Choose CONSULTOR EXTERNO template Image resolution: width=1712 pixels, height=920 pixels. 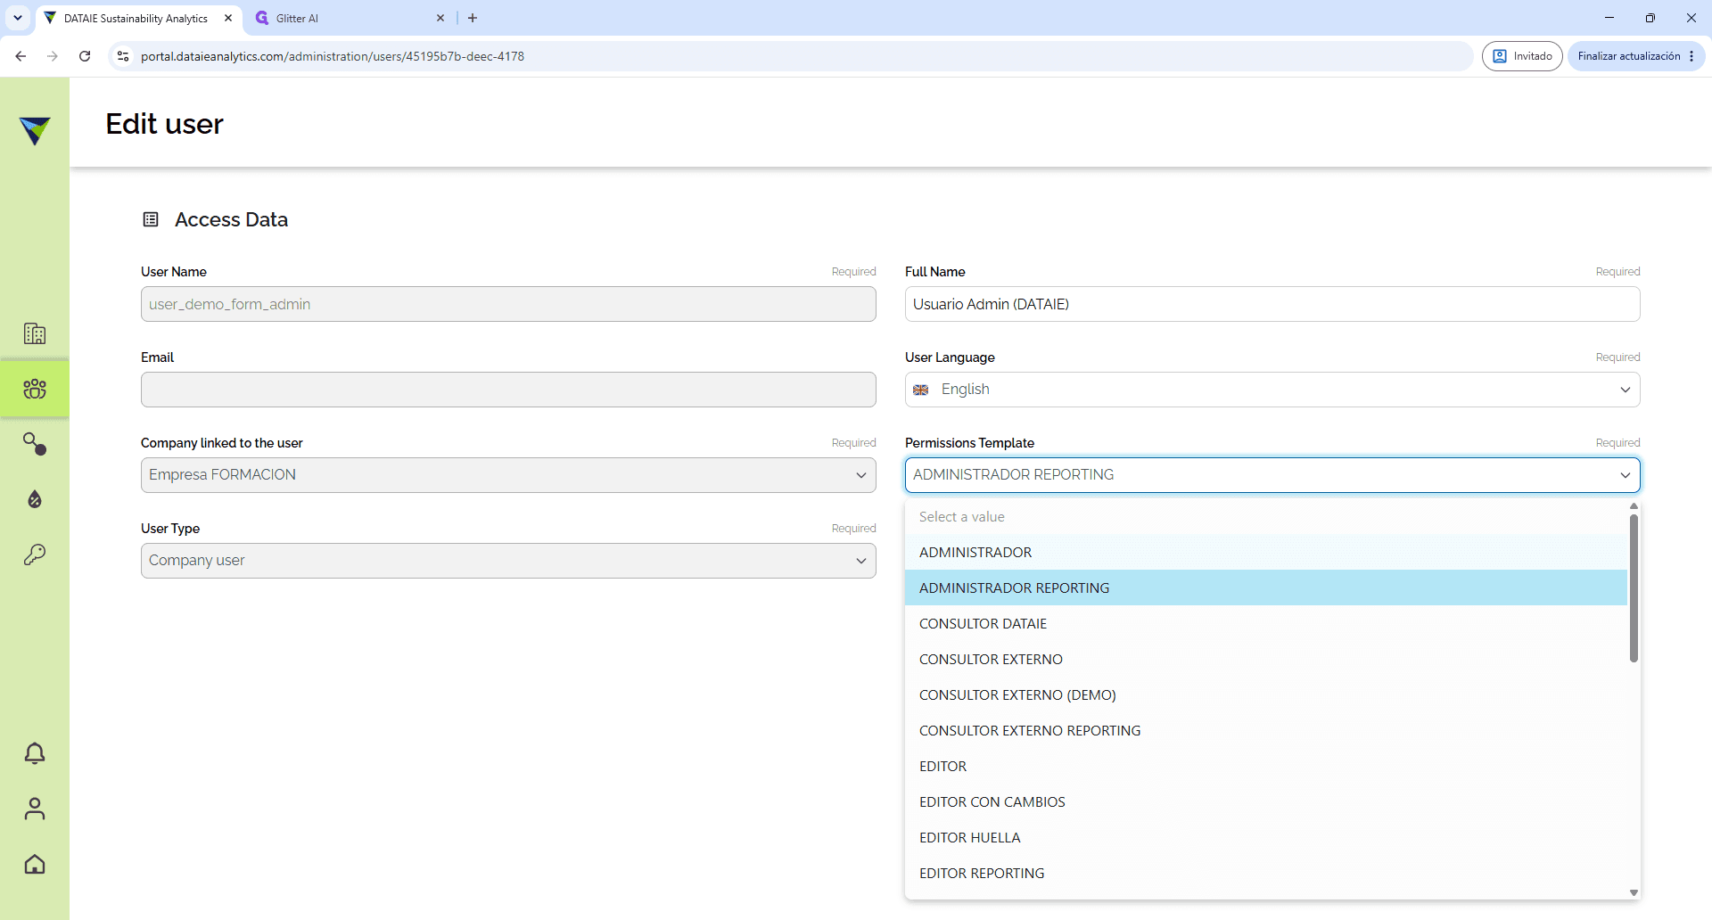[x=1266, y=660]
